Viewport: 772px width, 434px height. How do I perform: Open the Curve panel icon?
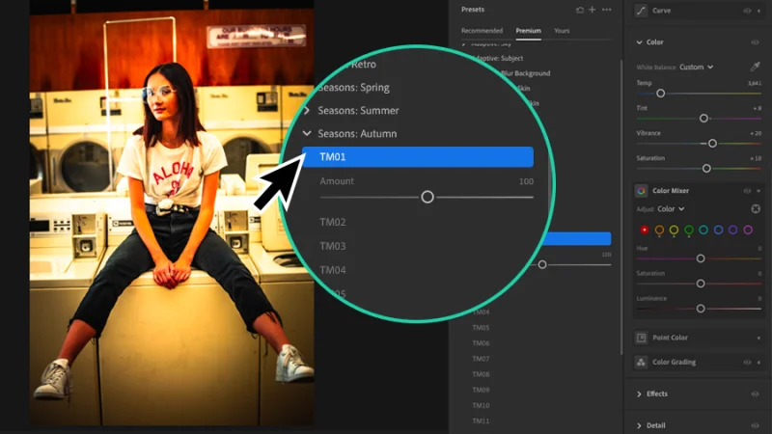pos(641,11)
